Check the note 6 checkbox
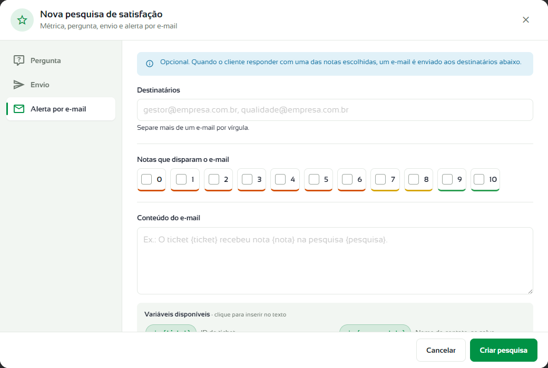This screenshot has height=368, width=548. (347, 179)
